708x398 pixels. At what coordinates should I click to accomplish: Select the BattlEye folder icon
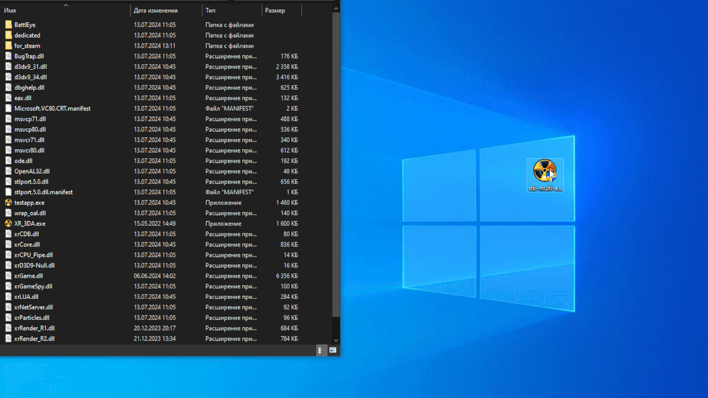pos(8,25)
